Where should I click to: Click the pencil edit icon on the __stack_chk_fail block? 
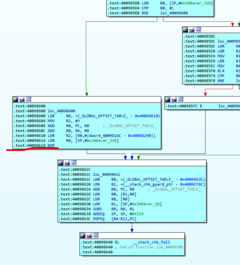tap(89, 236)
